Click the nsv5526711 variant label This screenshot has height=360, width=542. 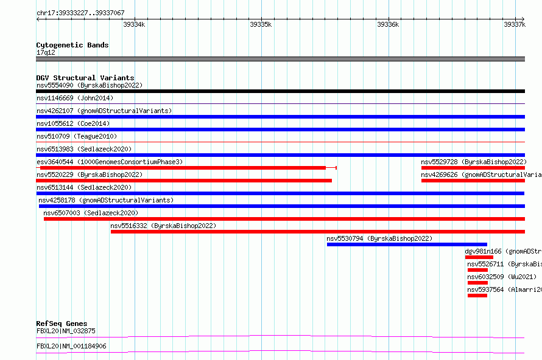tap(504, 264)
